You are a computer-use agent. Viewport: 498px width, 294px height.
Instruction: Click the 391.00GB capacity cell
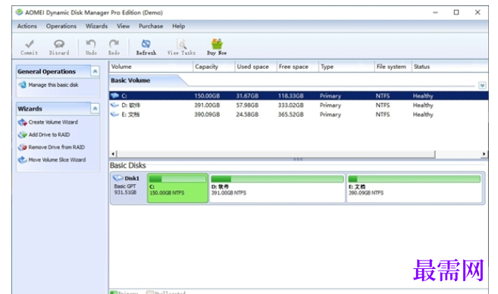(207, 105)
